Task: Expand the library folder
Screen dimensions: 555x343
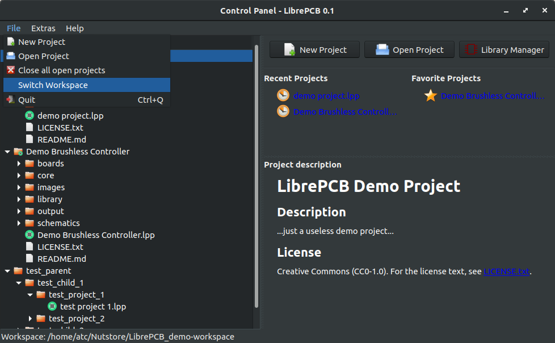Action: click(19, 199)
